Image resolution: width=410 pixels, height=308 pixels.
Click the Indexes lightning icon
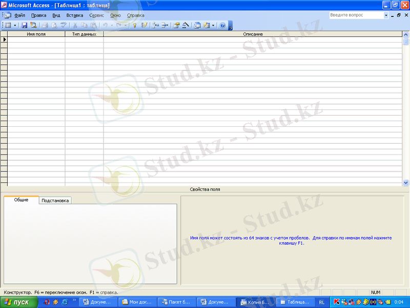pos(144,25)
